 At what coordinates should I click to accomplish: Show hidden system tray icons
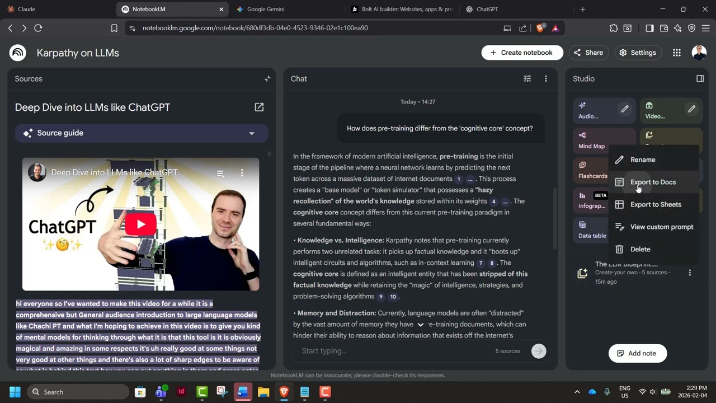pyautogui.click(x=577, y=392)
